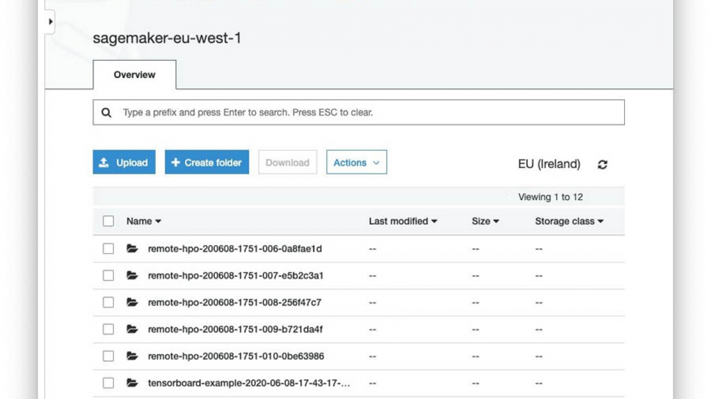Check the box for the tensorboard-example folder

pos(108,383)
